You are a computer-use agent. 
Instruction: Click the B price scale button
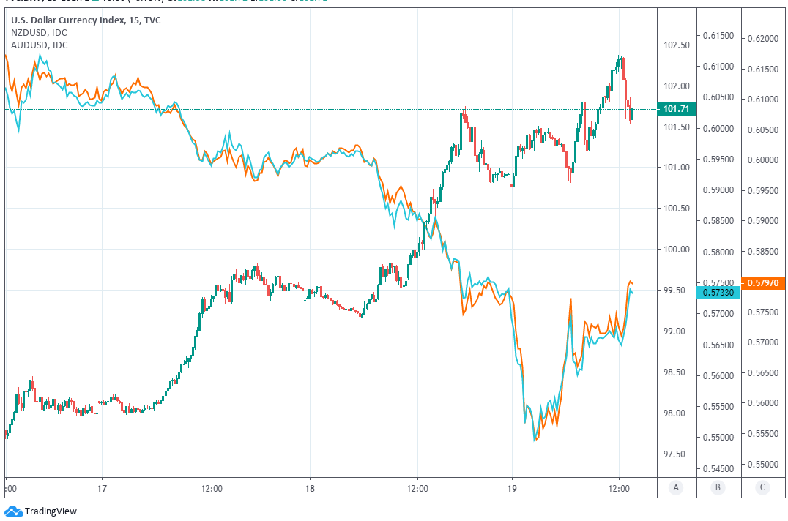718,487
